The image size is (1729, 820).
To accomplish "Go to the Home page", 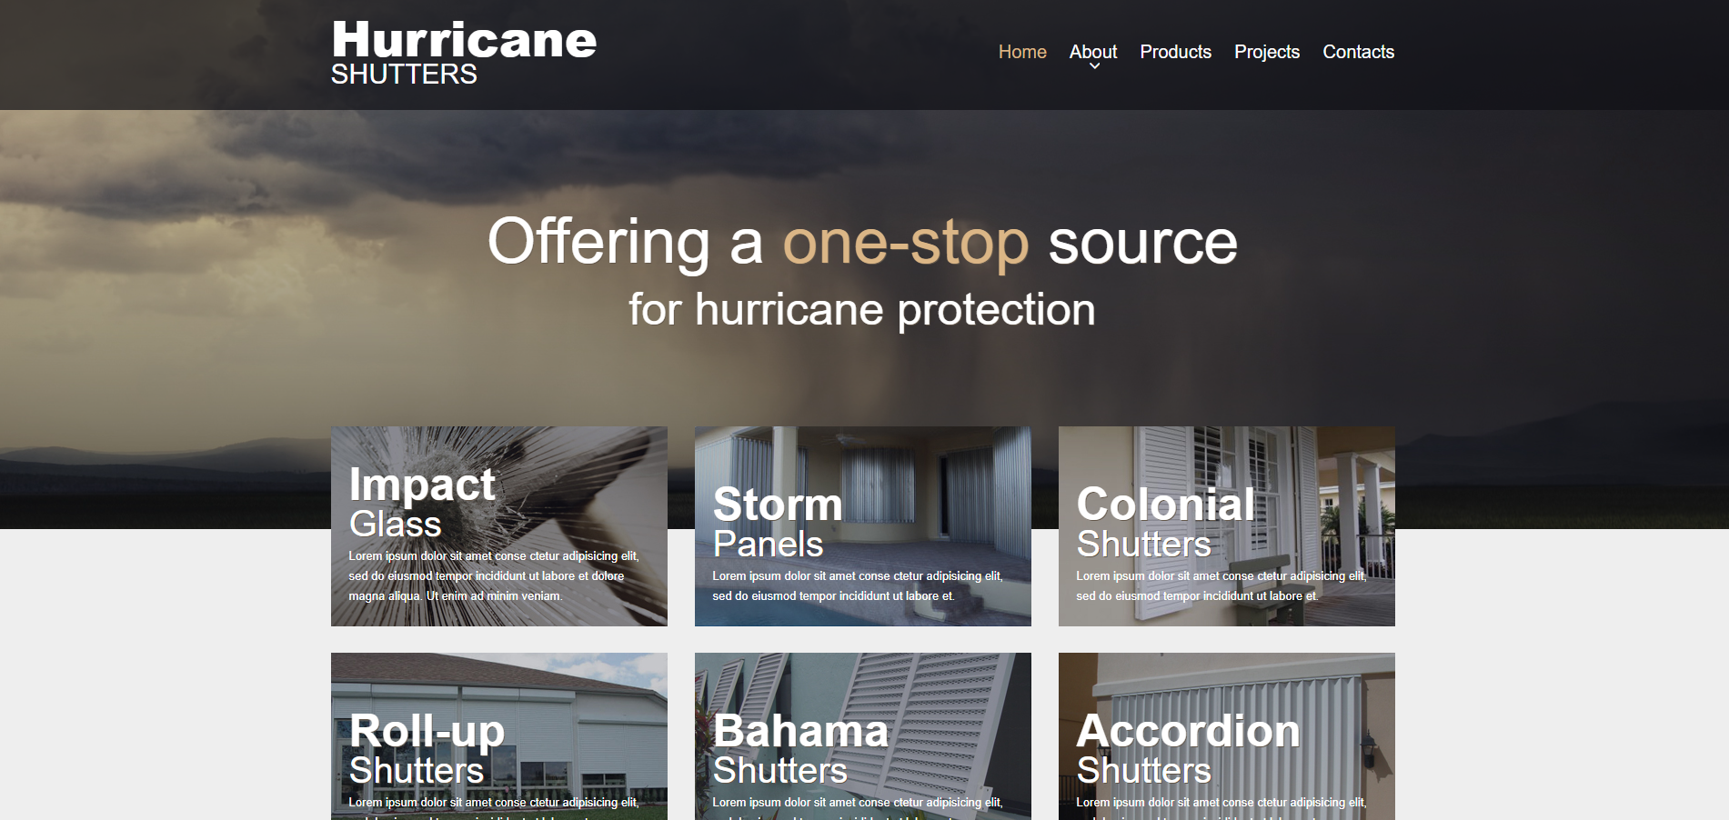I will coord(1021,52).
